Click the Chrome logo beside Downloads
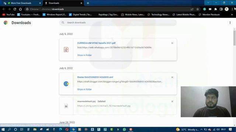236x132 pixels. point(6,23)
